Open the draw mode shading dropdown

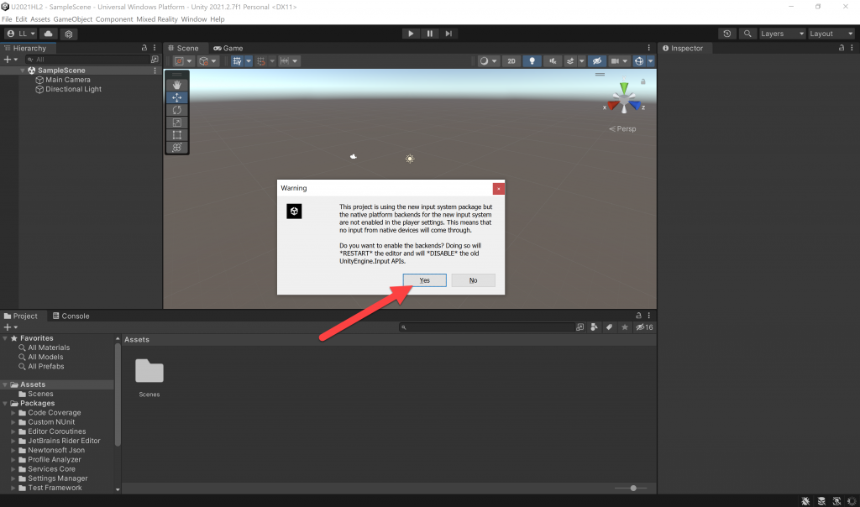pos(488,60)
